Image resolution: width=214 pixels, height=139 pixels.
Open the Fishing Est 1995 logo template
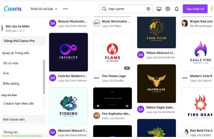(x=69, y=107)
